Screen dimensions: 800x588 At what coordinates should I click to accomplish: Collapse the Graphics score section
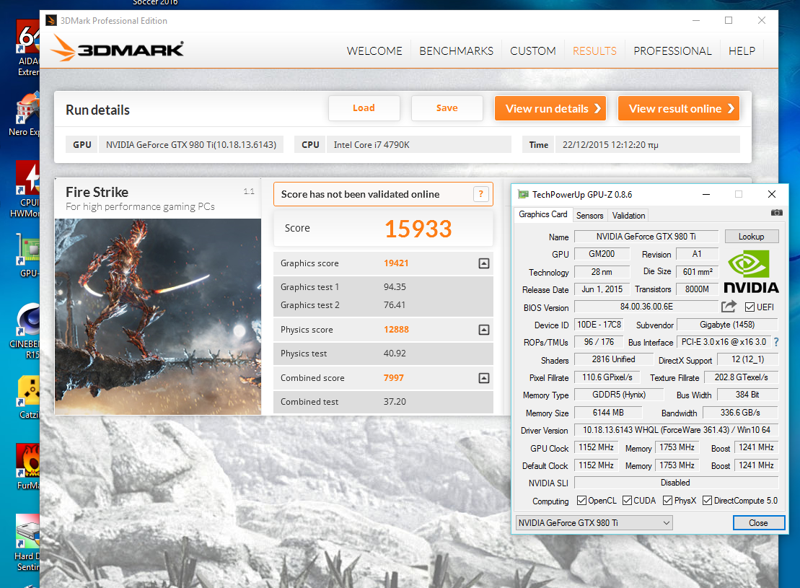(483, 263)
